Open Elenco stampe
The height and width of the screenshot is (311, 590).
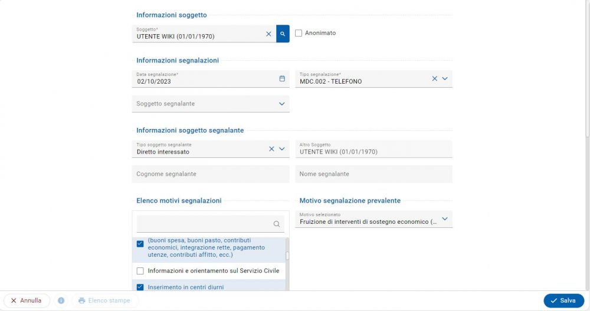(x=104, y=300)
